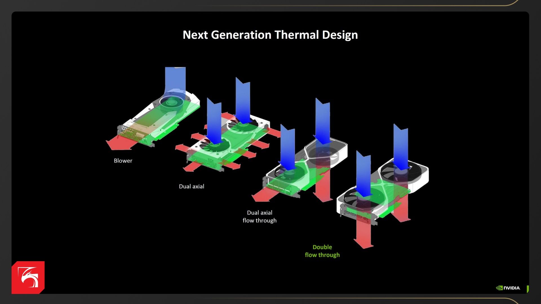Select the Blower label text
The height and width of the screenshot is (304, 541).
123,161
